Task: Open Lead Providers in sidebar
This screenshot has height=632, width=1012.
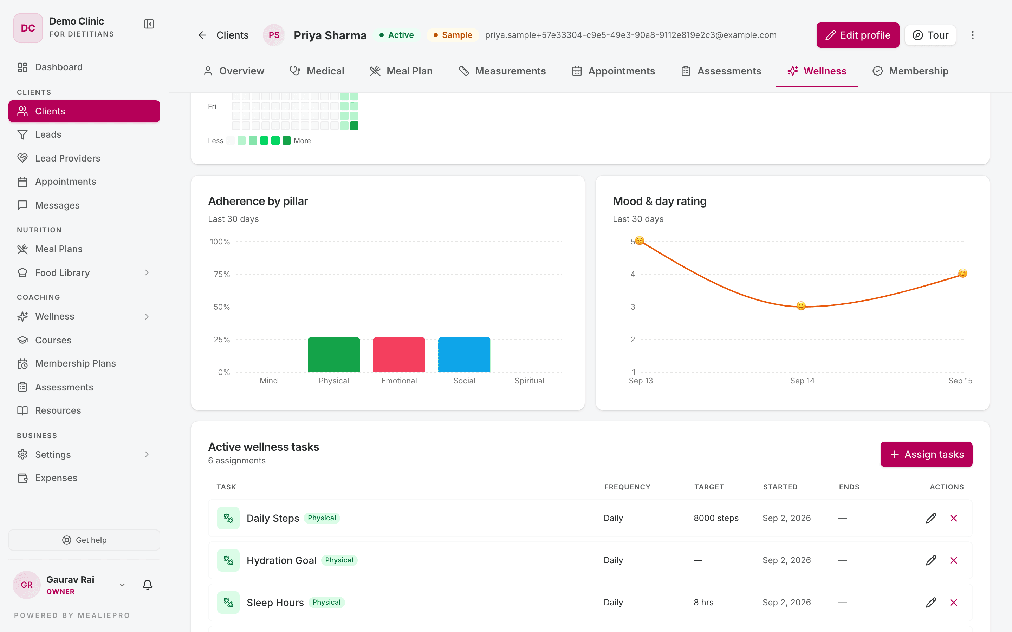Action: [84, 158]
